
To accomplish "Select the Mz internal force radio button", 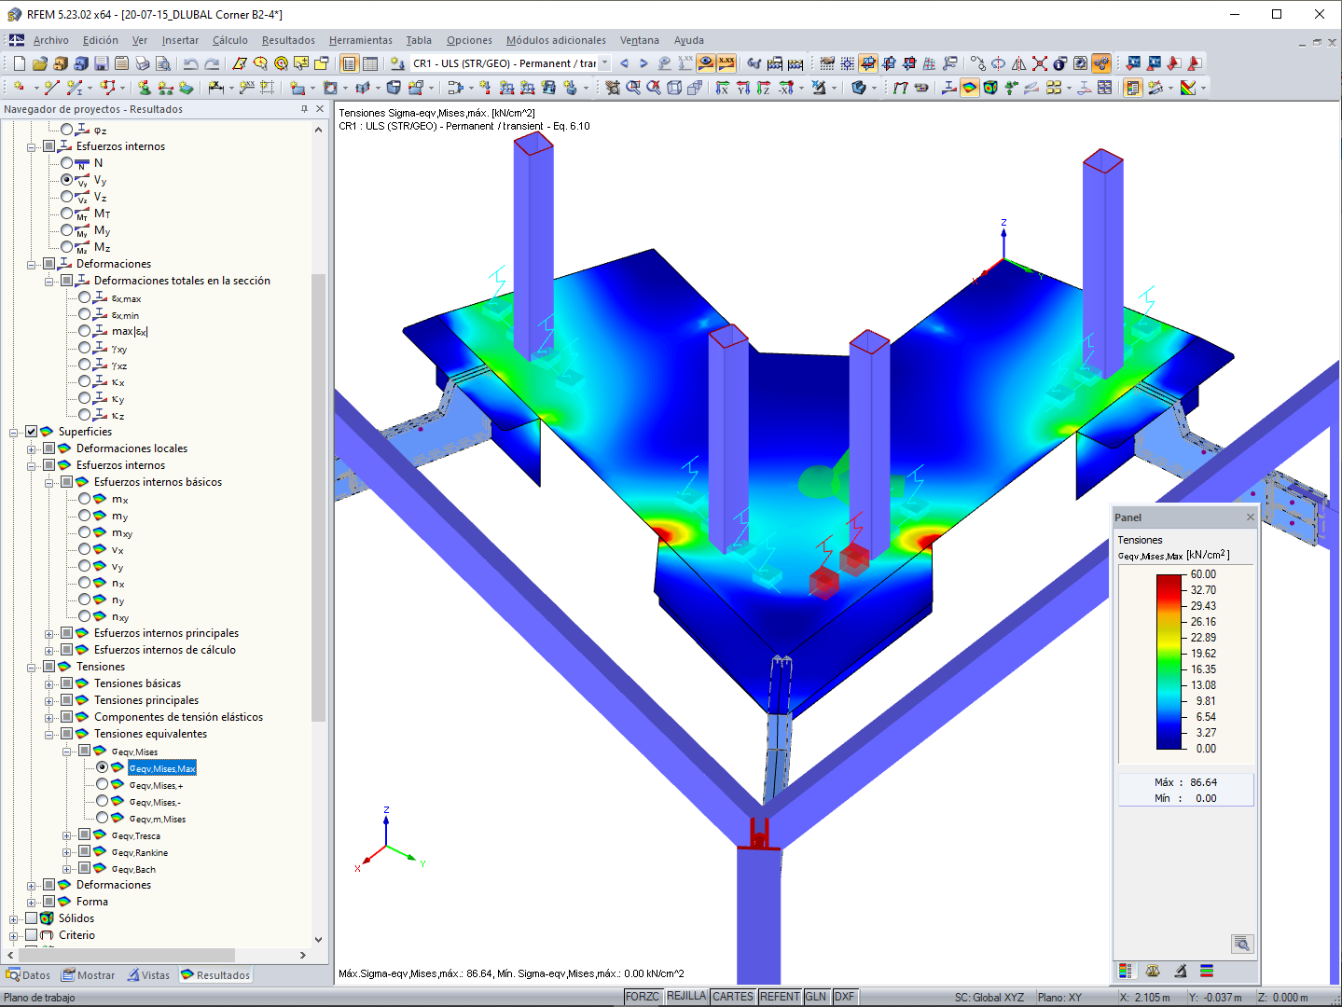I will click(x=67, y=247).
